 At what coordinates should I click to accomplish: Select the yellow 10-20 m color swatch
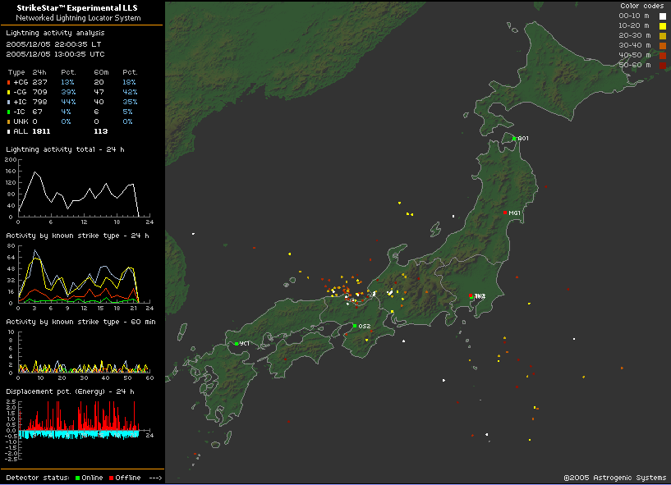click(x=662, y=25)
